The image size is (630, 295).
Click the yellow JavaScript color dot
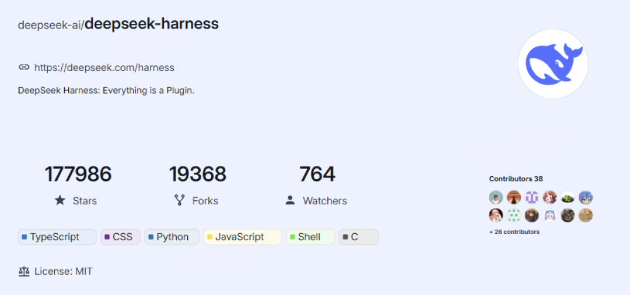pos(210,237)
